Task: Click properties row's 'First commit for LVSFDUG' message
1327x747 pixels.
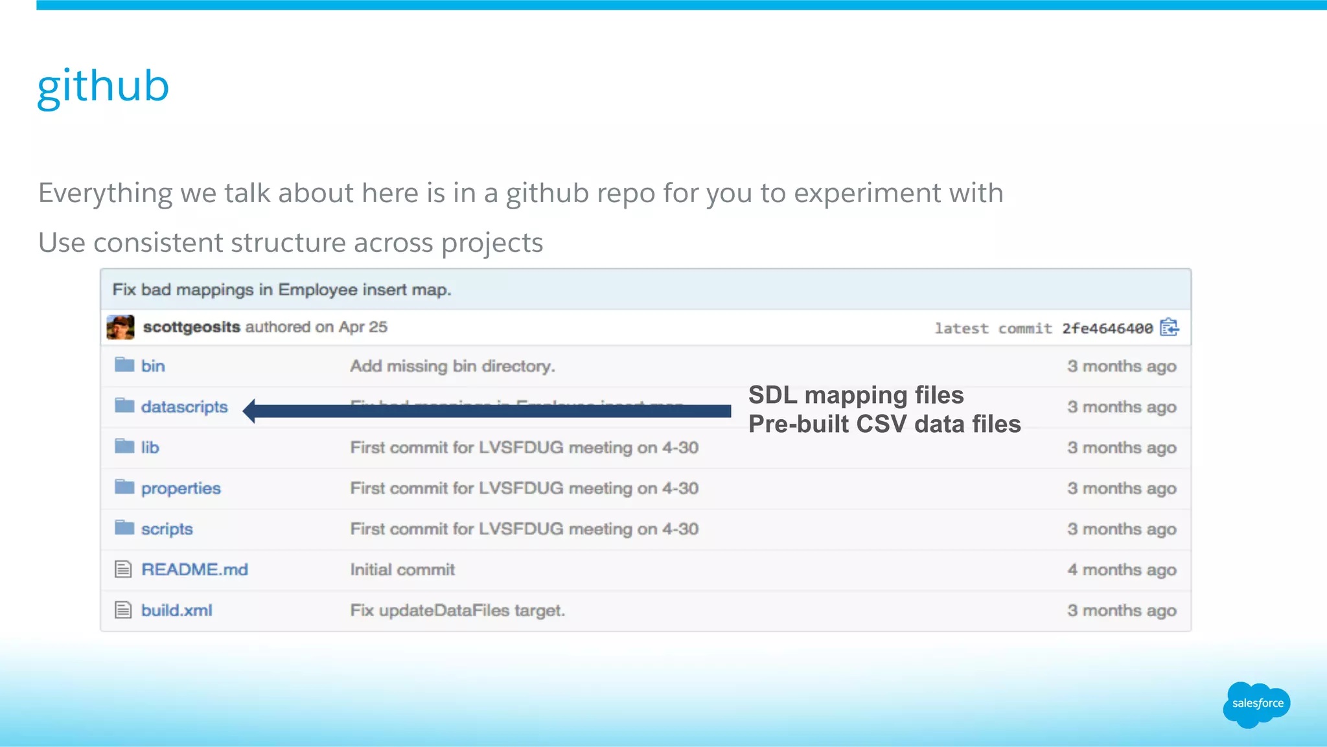Action: pyautogui.click(x=524, y=488)
